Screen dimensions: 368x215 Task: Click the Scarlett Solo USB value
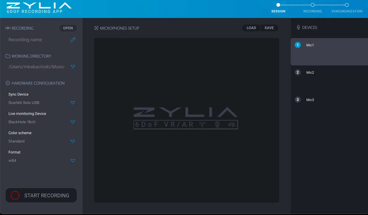(x=24, y=103)
